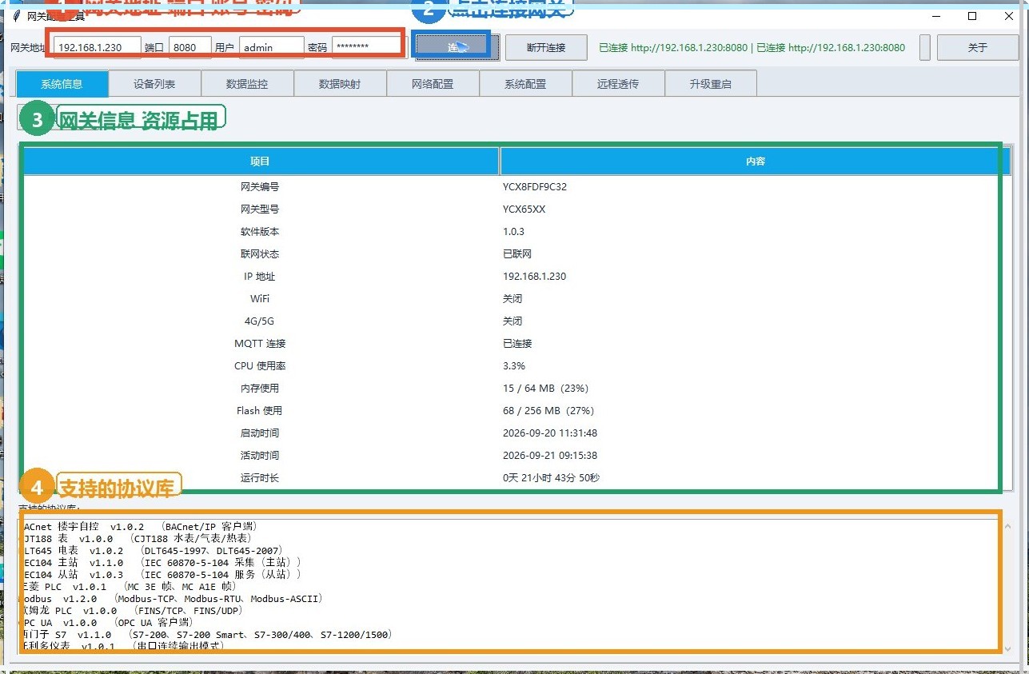Click the 联网状态 row label
This screenshot has height=674, width=1029.
tap(260, 253)
